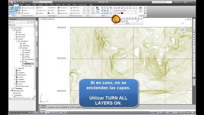
Task: Switch to the Analyze ribbon tab
Action: point(40,5)
